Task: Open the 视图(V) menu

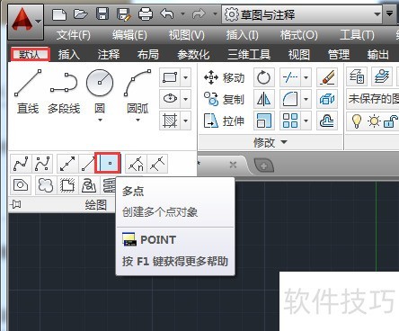Action: 186,35
